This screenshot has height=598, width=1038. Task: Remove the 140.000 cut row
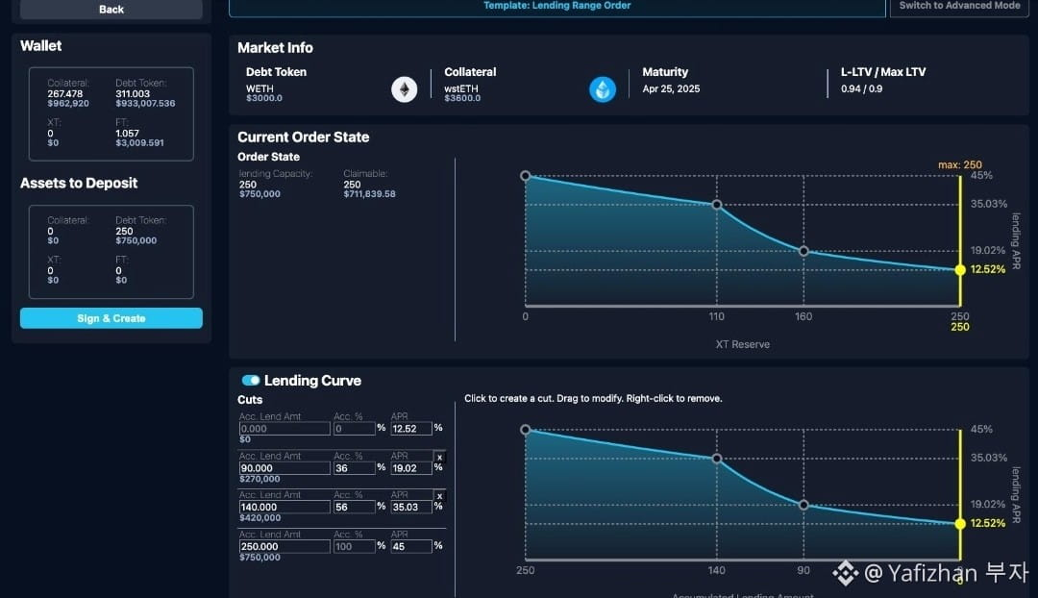[439, 496]
